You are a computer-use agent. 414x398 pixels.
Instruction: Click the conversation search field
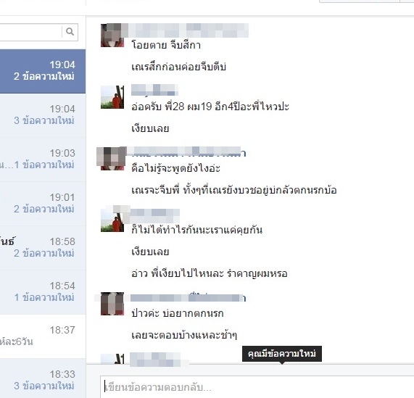31,32
